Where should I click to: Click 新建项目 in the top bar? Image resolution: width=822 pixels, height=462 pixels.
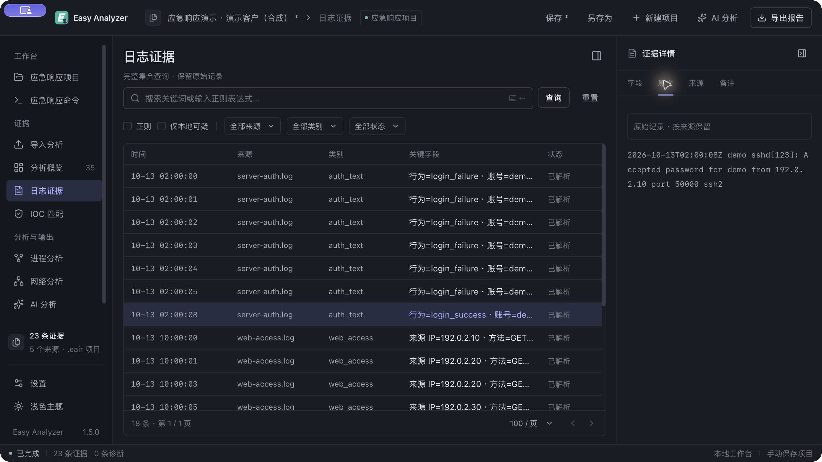coord(655,18)
